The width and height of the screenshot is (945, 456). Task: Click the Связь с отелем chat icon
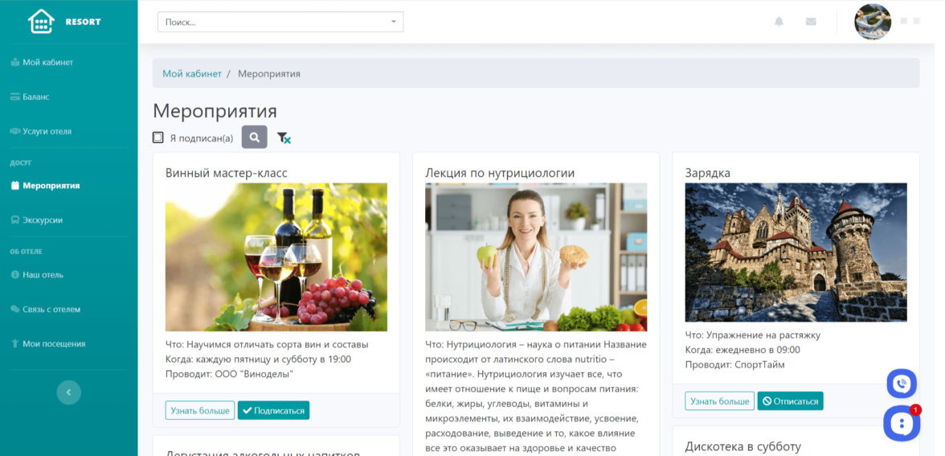pyautogui.click(x=16, y=309)
